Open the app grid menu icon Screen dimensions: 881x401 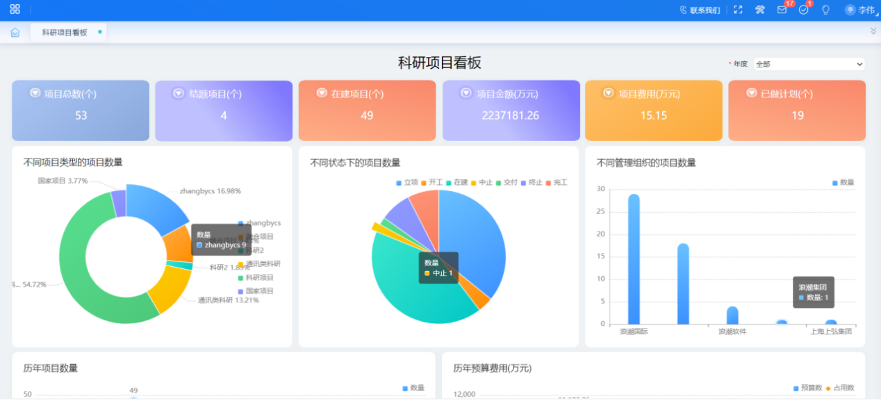[x=15, y=10]
